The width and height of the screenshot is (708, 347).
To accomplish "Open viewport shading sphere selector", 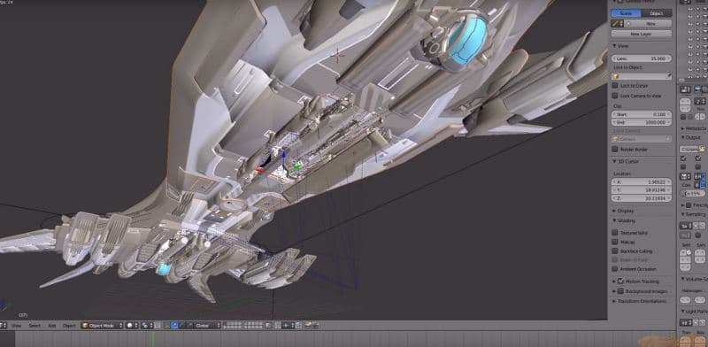I will click(132, 326).
